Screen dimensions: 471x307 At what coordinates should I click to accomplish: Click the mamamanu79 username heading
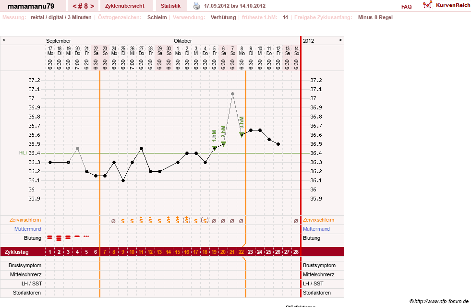31,6
